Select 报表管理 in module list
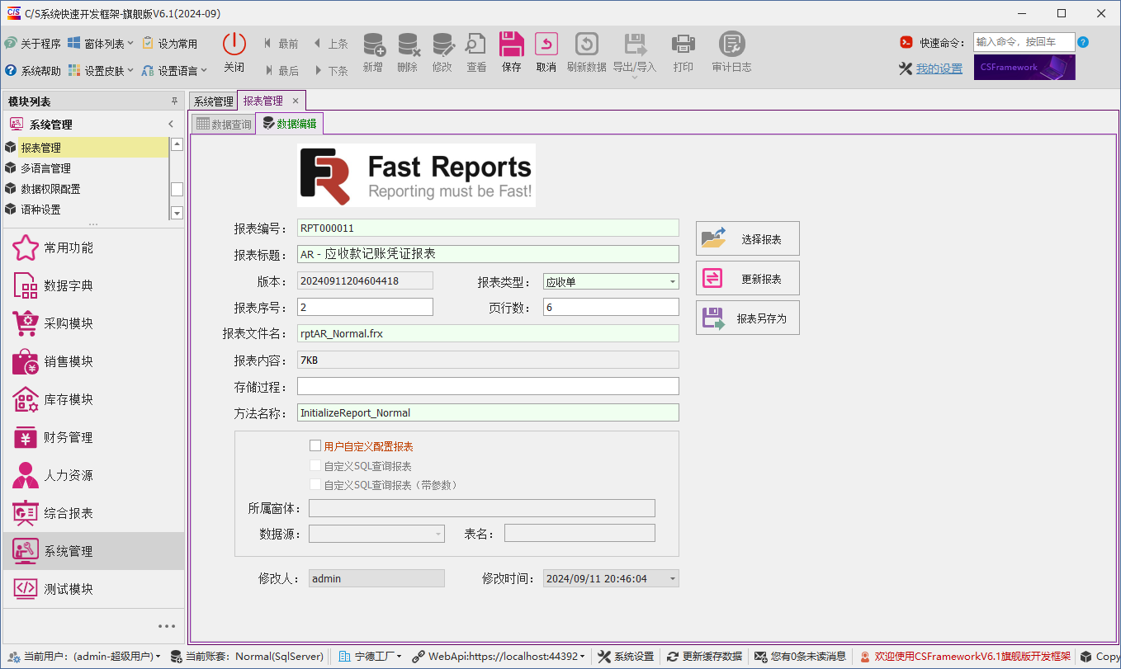The width and height of the screenshot is (1121, 669). click(86, 148)
